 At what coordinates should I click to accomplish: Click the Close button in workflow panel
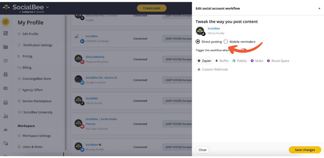(x=202, y=150)
